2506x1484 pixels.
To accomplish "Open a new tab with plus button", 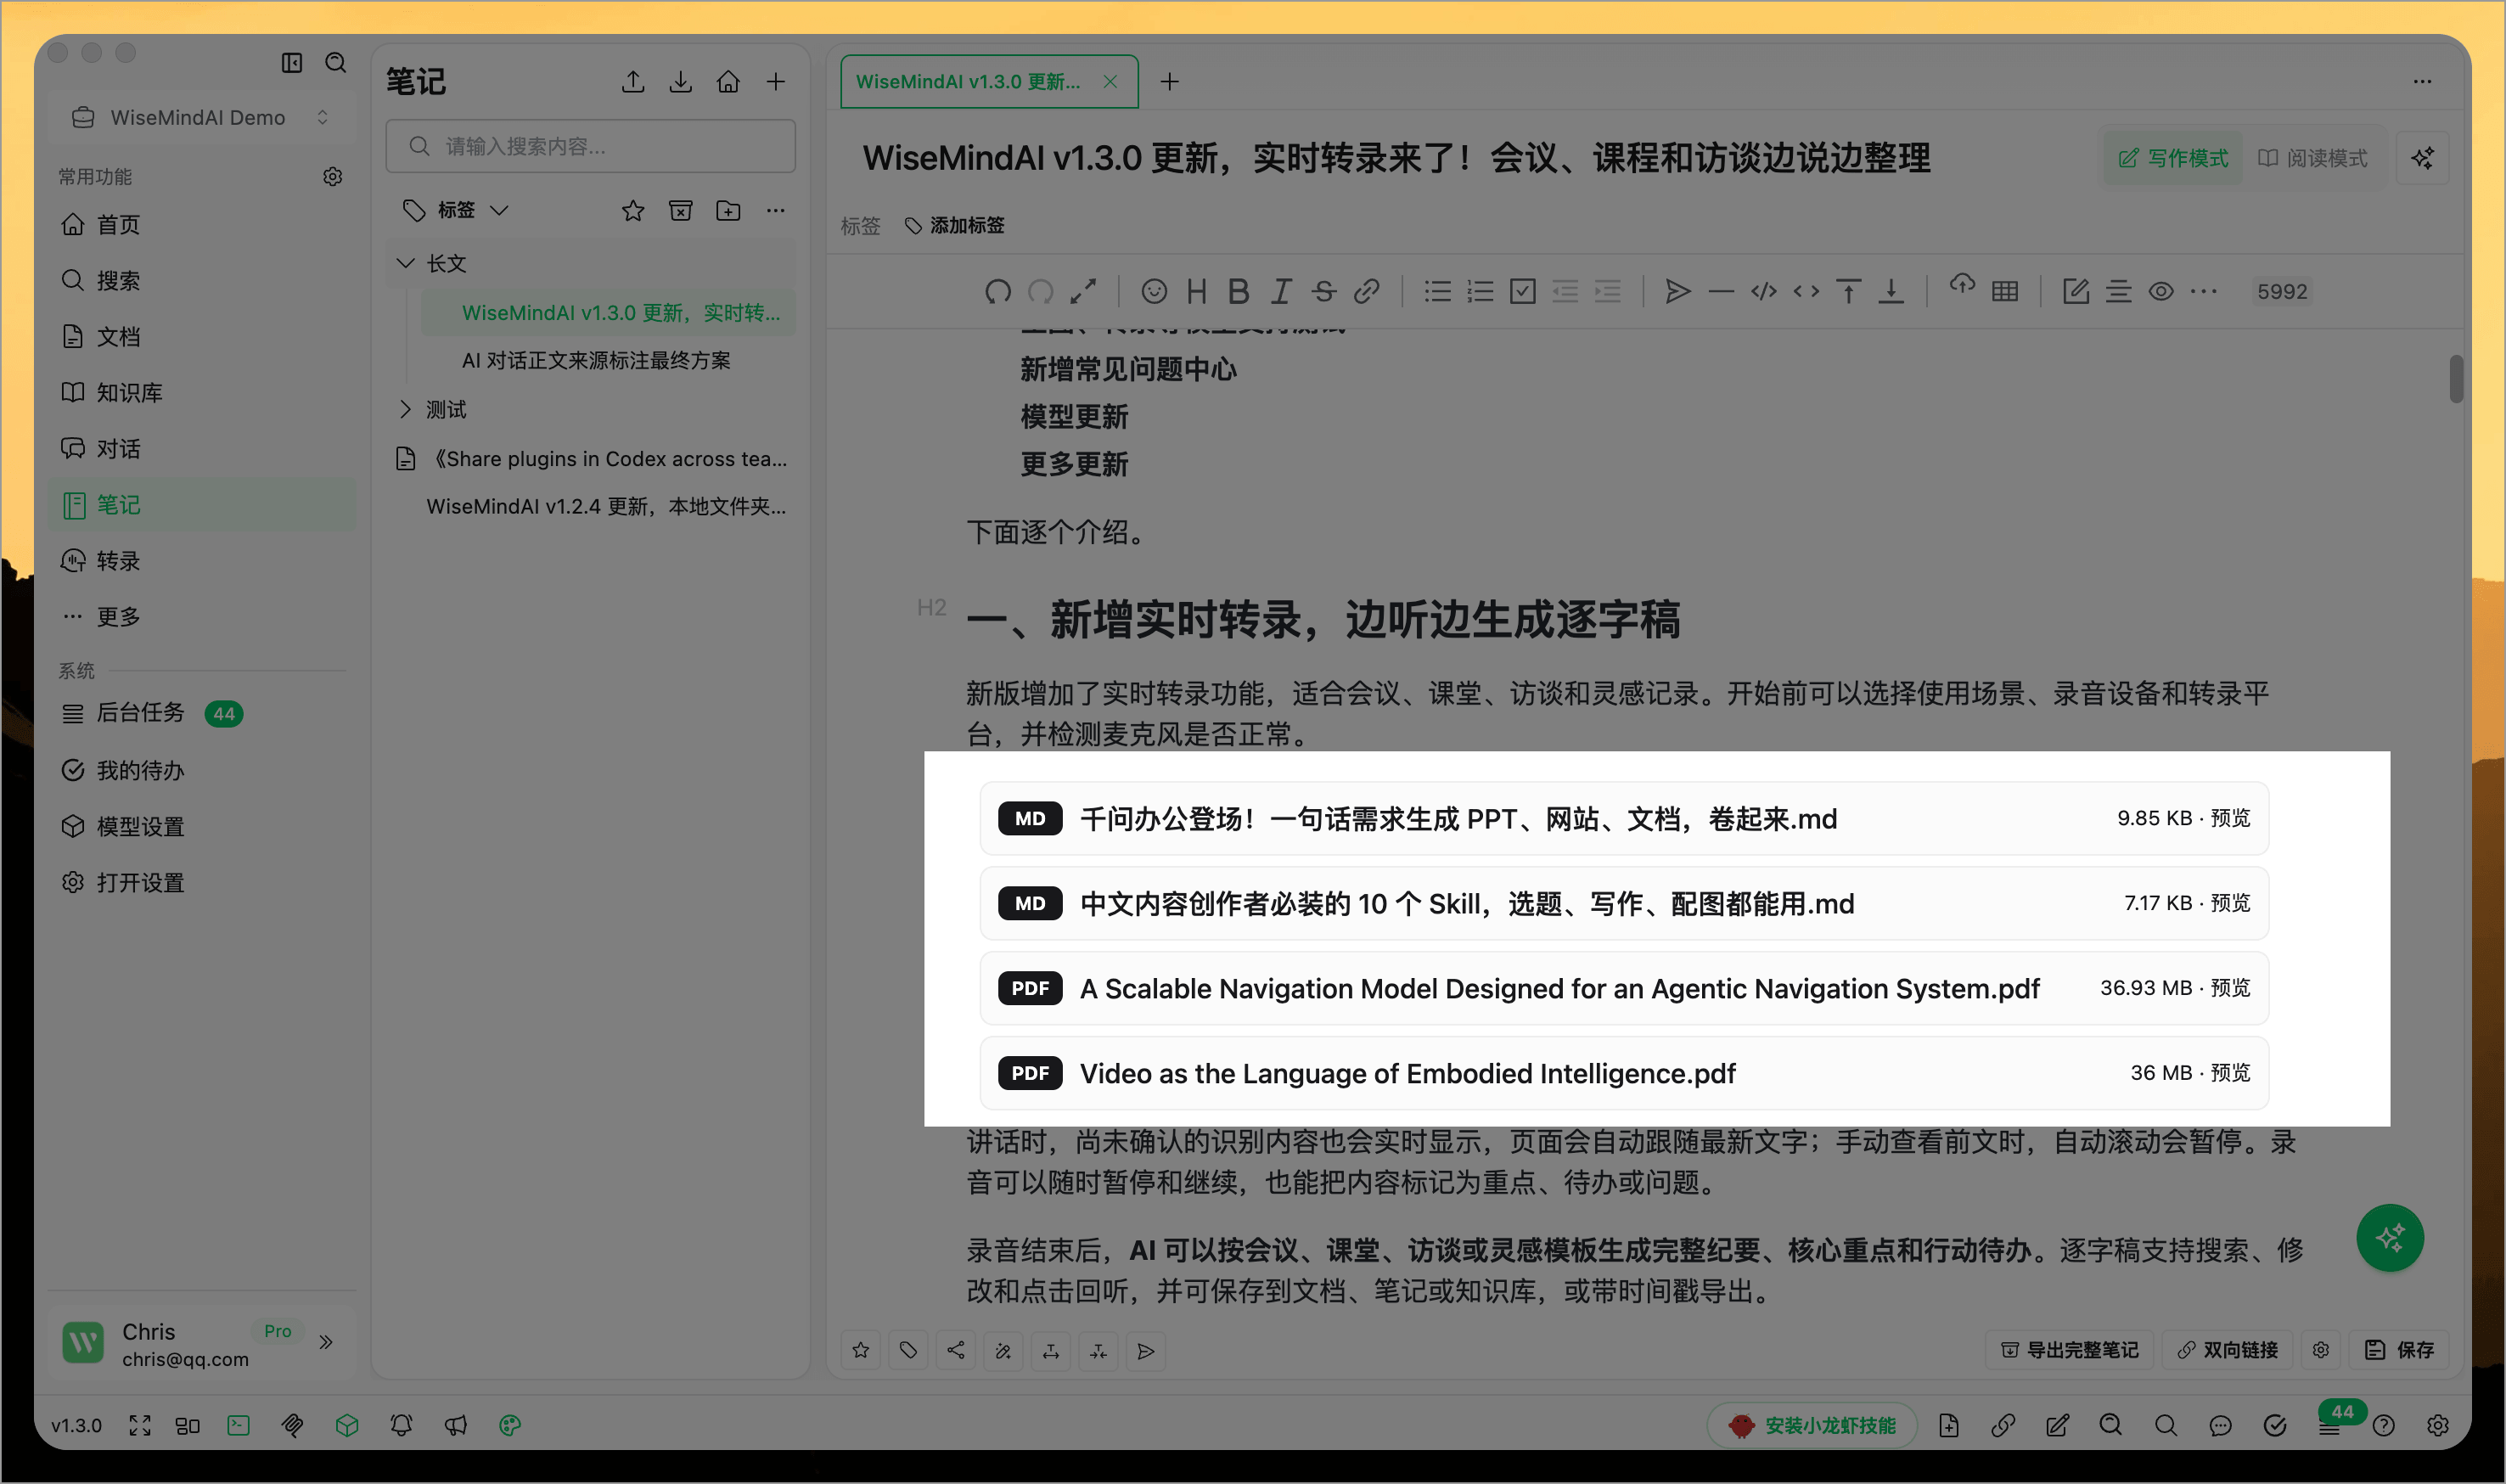I will 1170,82.
